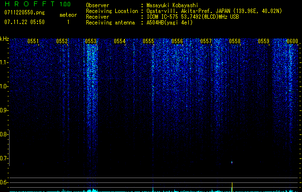Click the ICOM IC-575 receiver text
This screenshot has width=302, height=192.
(x=193, y=17)
